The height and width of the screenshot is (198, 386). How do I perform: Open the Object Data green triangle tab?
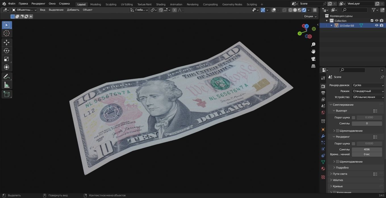tap(323, 162)
